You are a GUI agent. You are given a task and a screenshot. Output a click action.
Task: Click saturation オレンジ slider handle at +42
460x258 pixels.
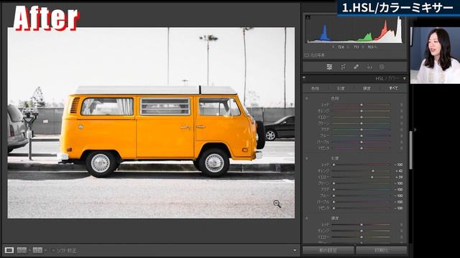(x=373, y=171)
